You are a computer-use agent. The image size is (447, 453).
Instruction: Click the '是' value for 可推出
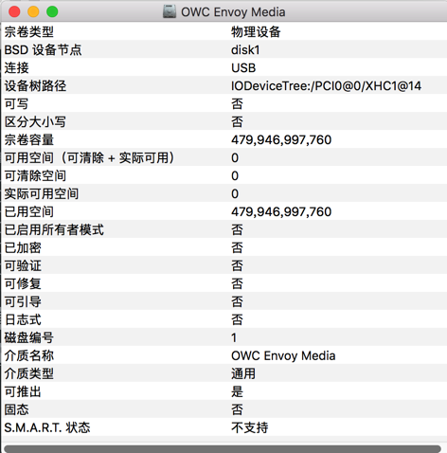[237, 392]
